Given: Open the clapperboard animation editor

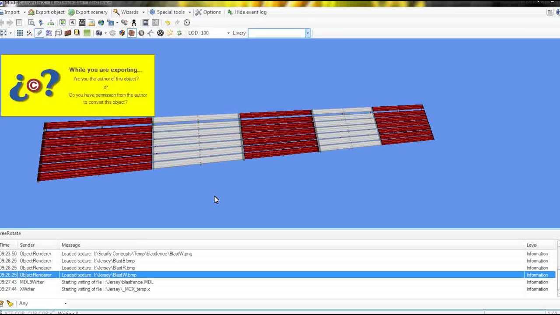Looking at the screenshot, I should click(82, 22).
